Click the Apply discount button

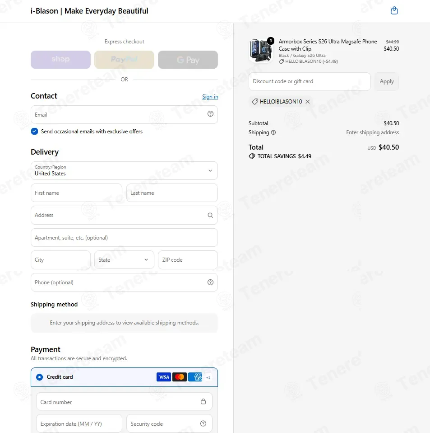387,81
